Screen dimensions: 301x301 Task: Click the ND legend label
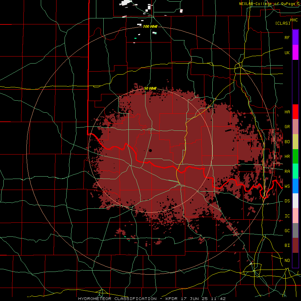(x=287, y=260)
